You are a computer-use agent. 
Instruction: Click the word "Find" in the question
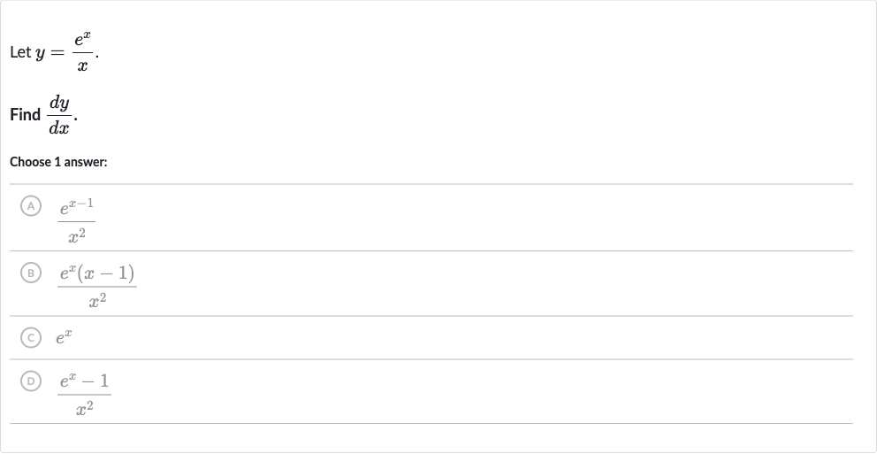pyautogui.click(x=25, y=115)
